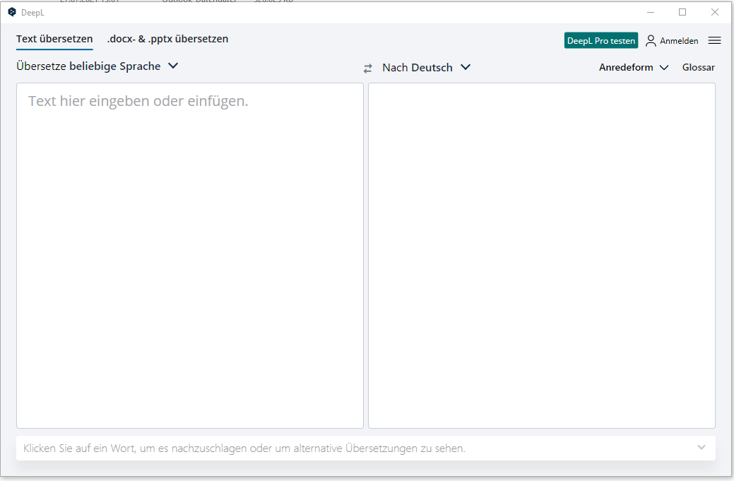Swap source and target languages icon
This screenshot has width=734, height=481.
368,69
